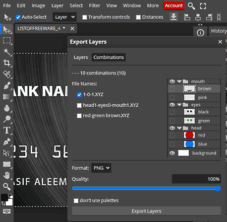Viewport: 227px width, 222px height.
Task: Collapse the eyes folder arrow
Action: click(x=179, y=105)
